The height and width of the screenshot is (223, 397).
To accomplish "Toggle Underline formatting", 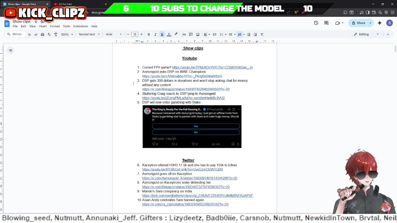I will 162,34.
